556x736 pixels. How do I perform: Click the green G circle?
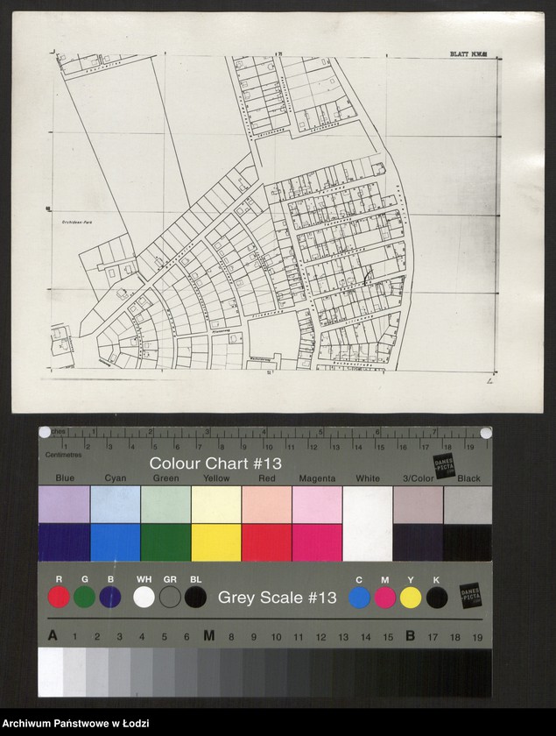[84, 598]
